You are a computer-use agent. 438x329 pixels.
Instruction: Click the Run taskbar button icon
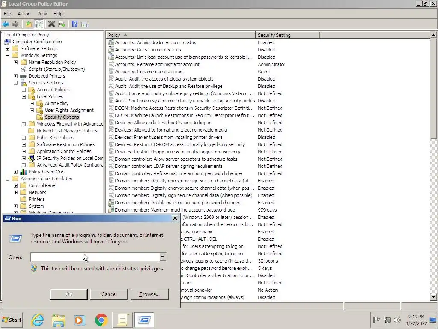(x=144, y=320)
